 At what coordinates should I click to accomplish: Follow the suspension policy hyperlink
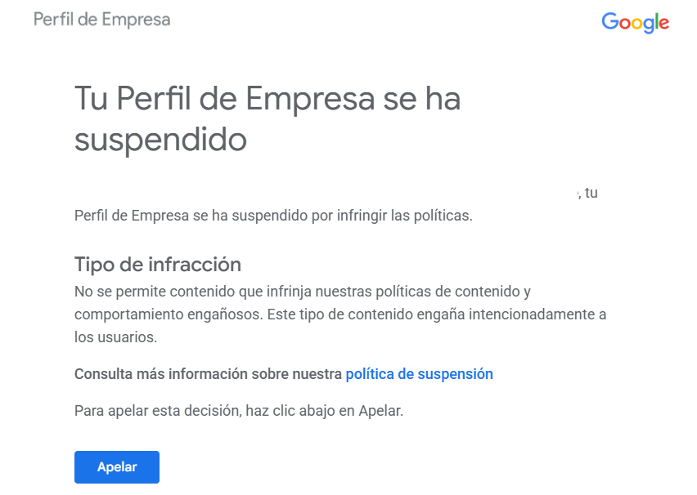click(419, 373)
